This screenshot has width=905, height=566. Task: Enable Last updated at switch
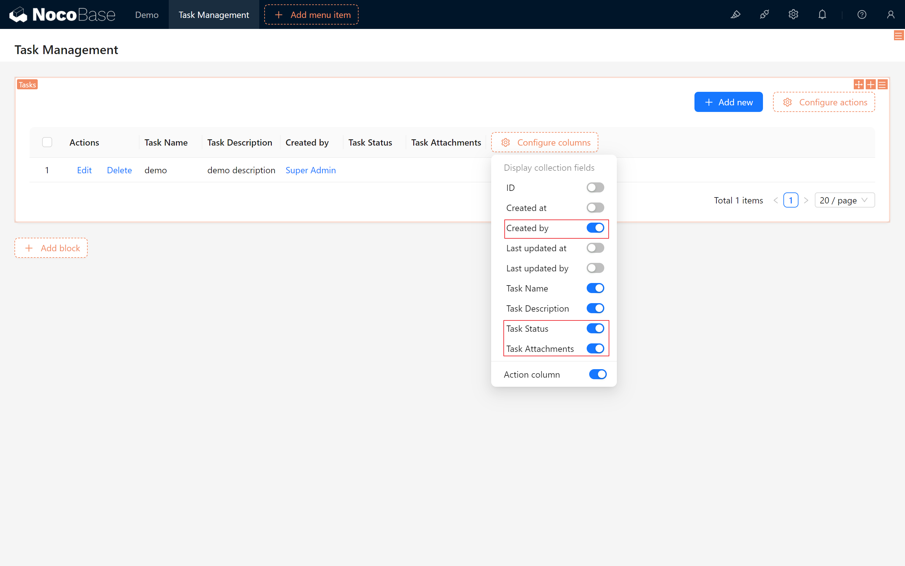(x=595, y=248)
